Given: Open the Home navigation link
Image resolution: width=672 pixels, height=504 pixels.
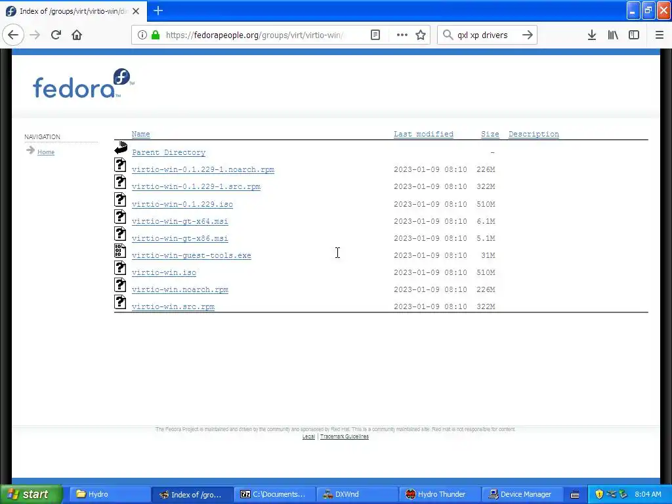Looking at the screenshot, I should (46, 152).
